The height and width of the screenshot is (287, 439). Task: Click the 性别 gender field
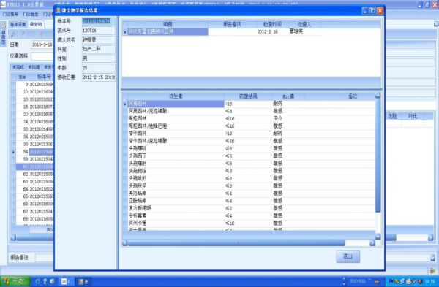tap(98, 58)
